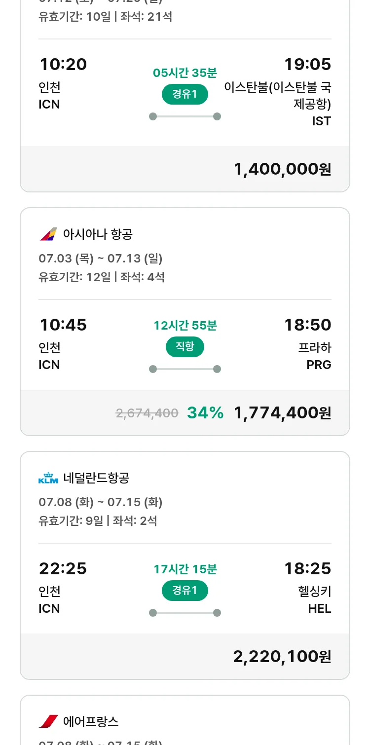This screenshot has width=370, height=745.
Task: Open the 에어프랑스 flight card title
Action: (91, 721)
